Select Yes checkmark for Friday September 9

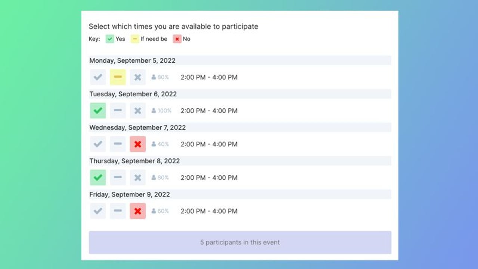point(98,211)
